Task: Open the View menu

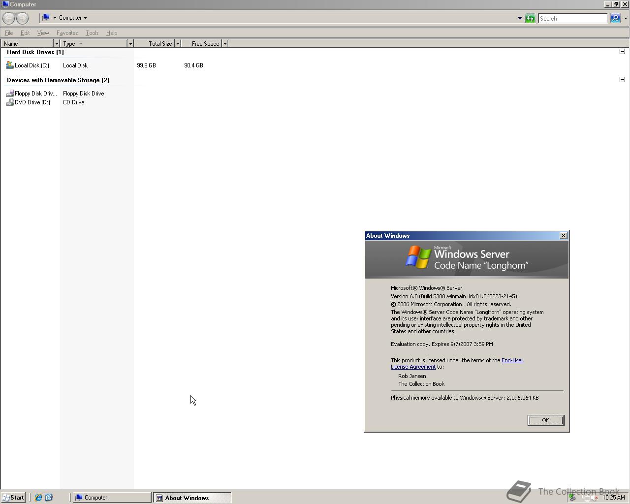Action: pyautogui.click(x=43, y=33)
